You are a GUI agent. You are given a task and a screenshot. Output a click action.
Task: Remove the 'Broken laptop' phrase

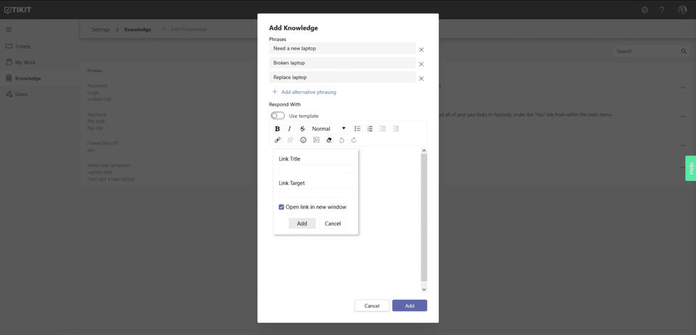pos(421,64)
